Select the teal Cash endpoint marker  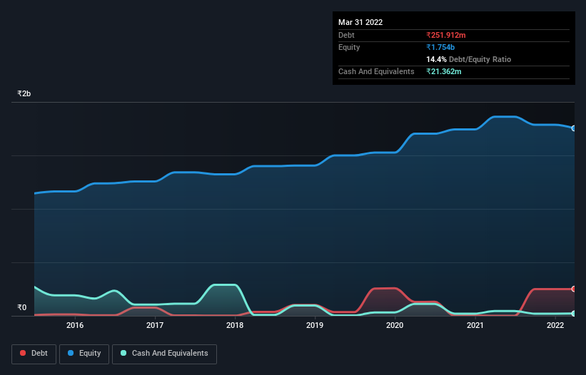click(x=574, y=314)
